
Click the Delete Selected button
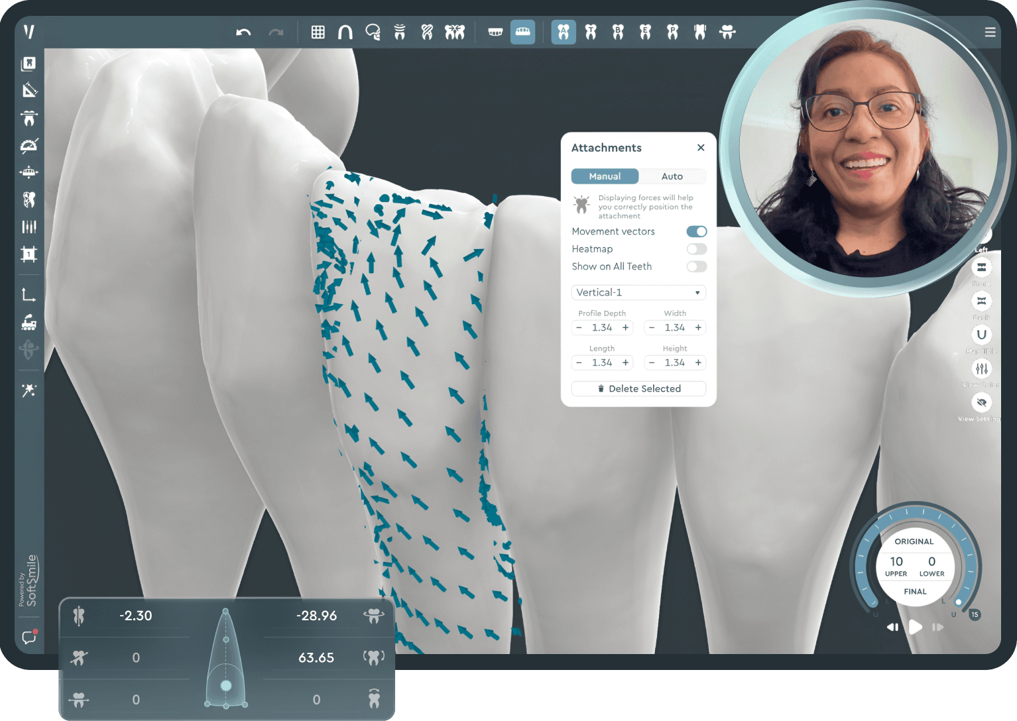(638, 388)
